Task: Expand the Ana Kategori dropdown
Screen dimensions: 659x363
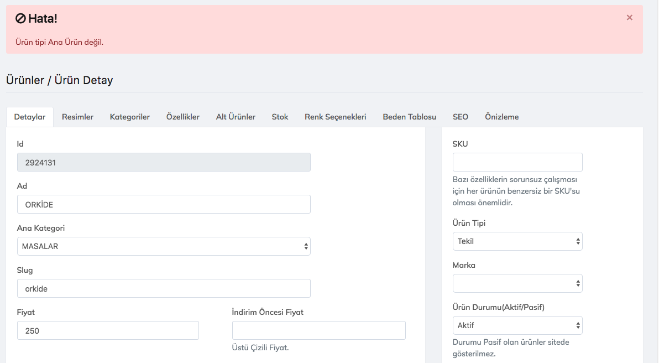Action: 164,246
